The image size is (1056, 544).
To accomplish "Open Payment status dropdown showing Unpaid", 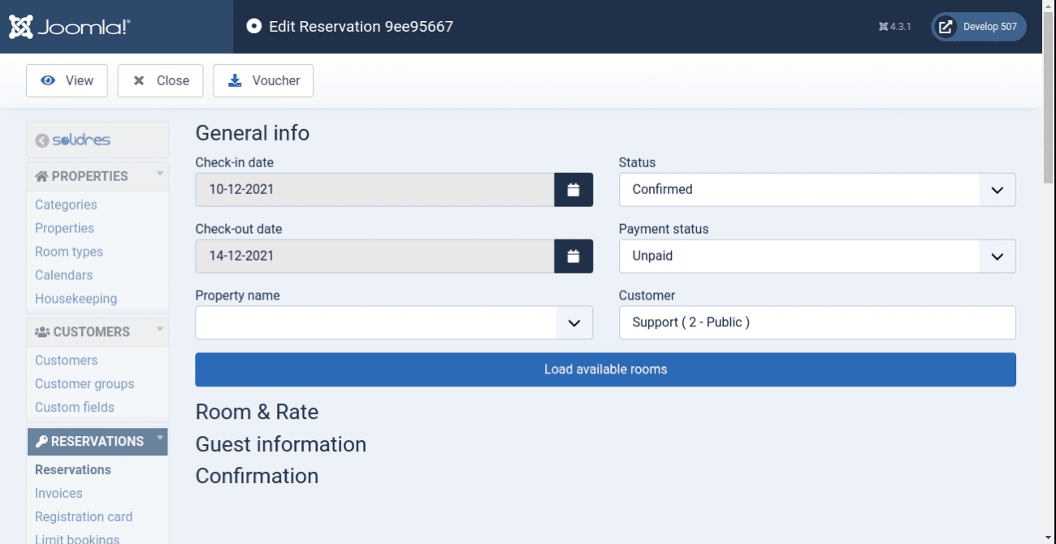I will click(816, 257).
